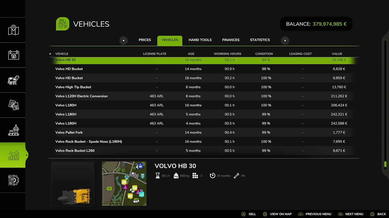This screenshot has height=218, width=389.
Task: Click the minimap showing the vehicle location
Action: pos(124,184)
